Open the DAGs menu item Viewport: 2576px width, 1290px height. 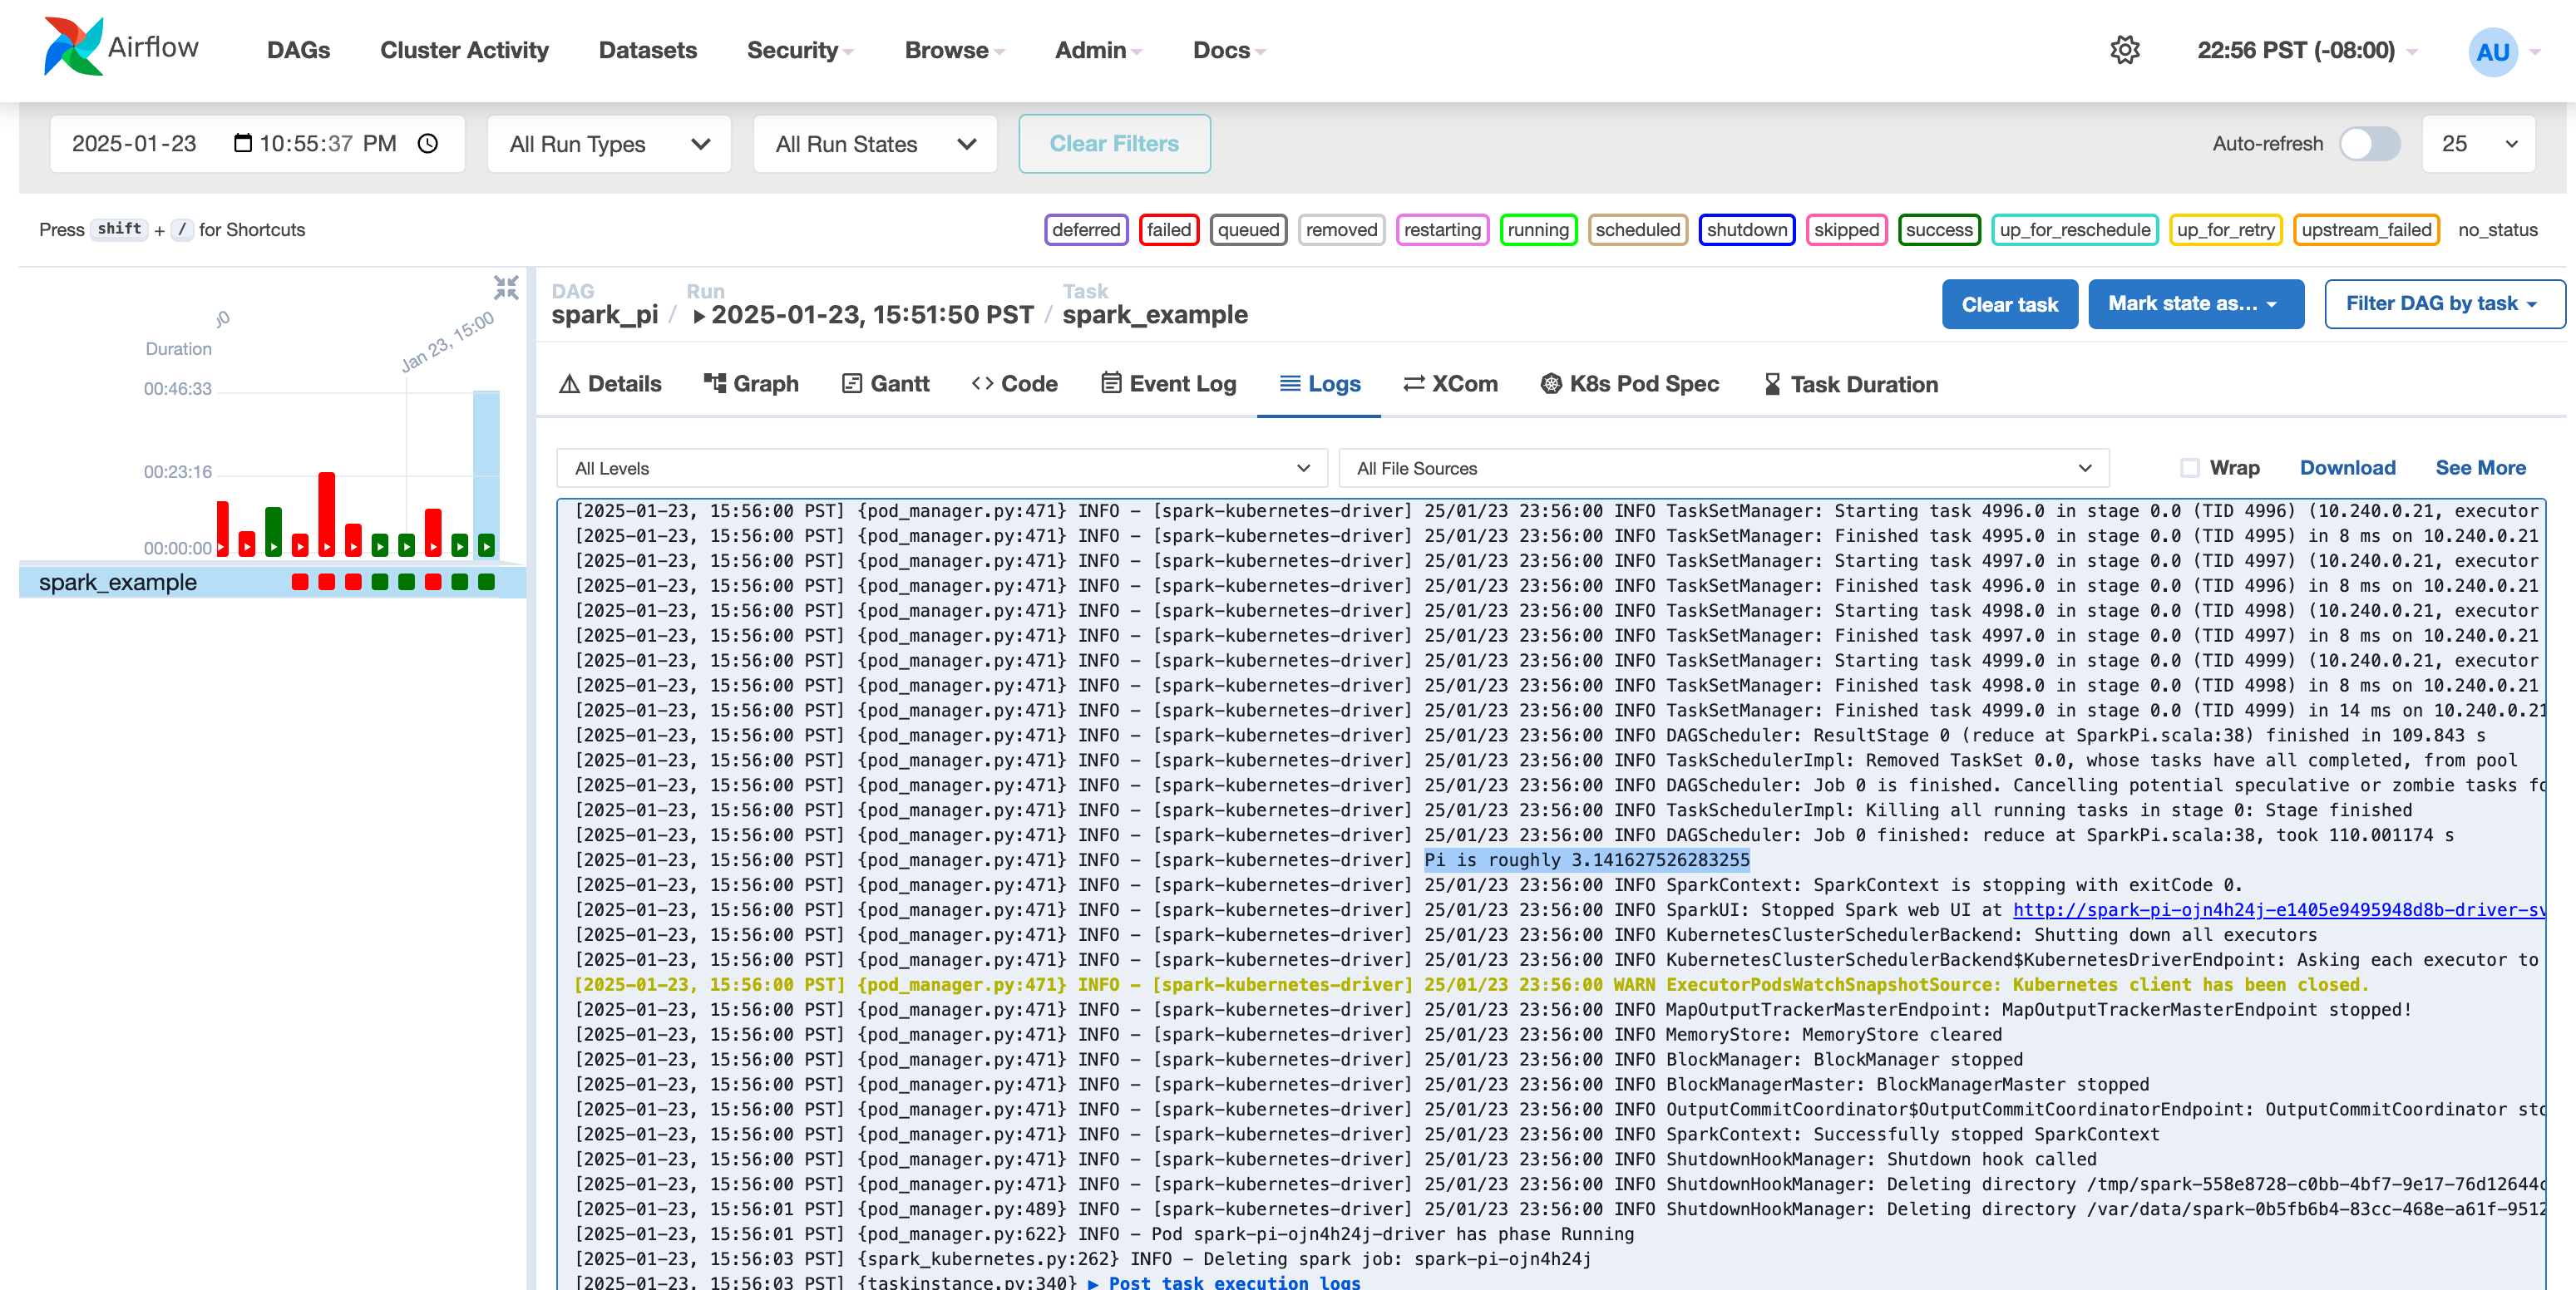click(298, 50)
